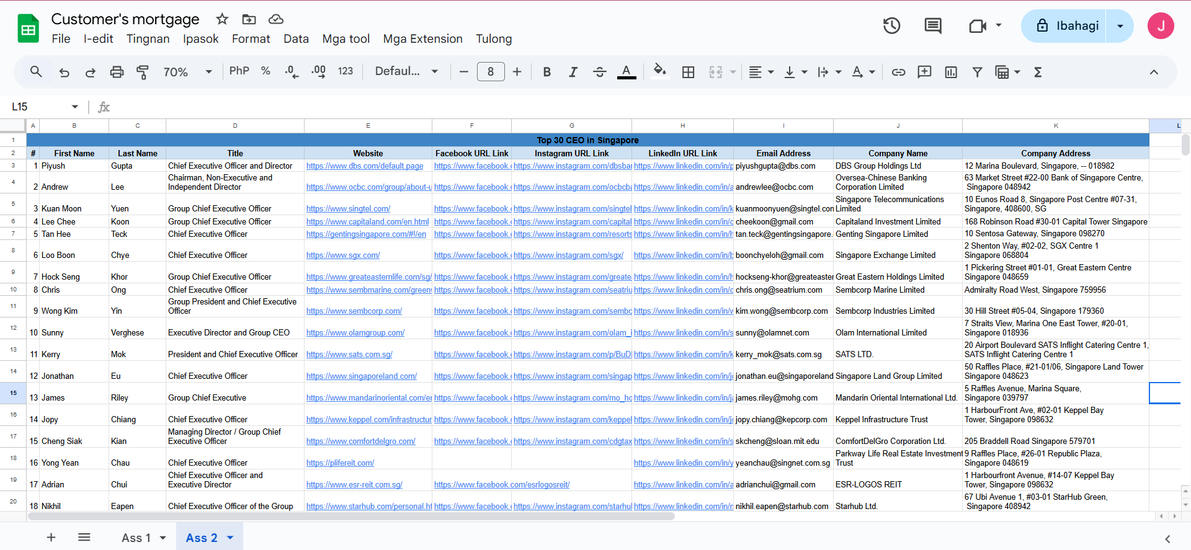Toggle bold formatting
Viewport: 1191px width, 550px height.
pyautogui.click(x=546, y=72)
